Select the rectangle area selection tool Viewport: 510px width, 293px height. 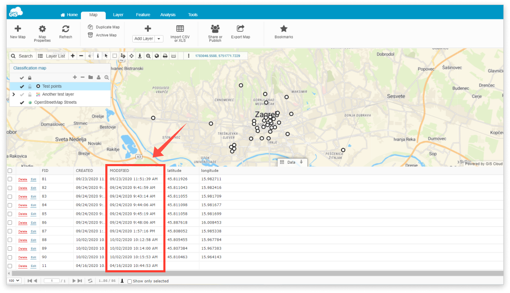click(115, 56)
